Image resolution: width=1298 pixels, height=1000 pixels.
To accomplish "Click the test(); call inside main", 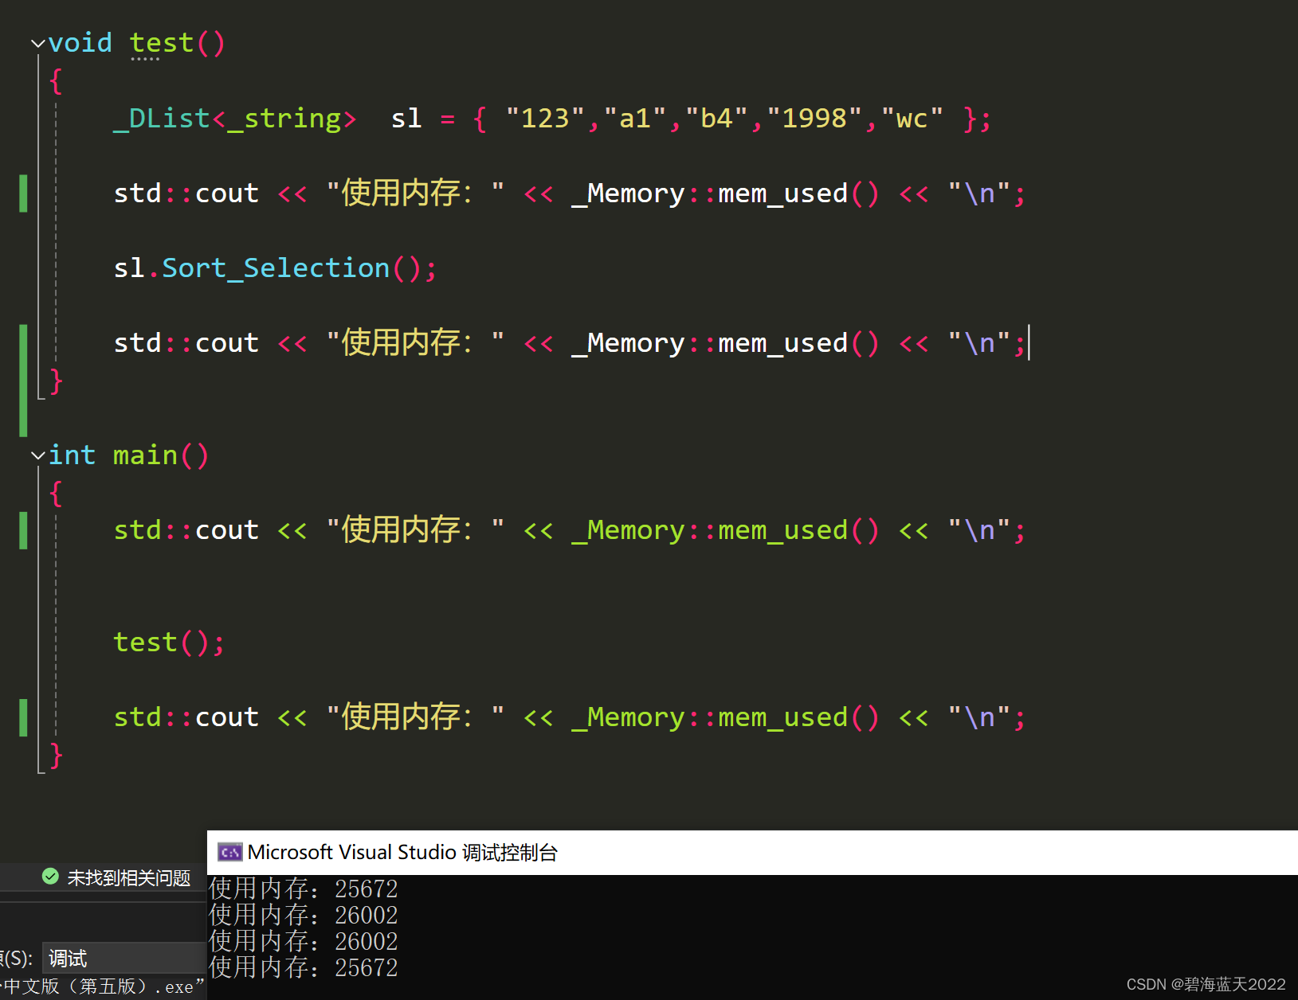I will [169, 643].
